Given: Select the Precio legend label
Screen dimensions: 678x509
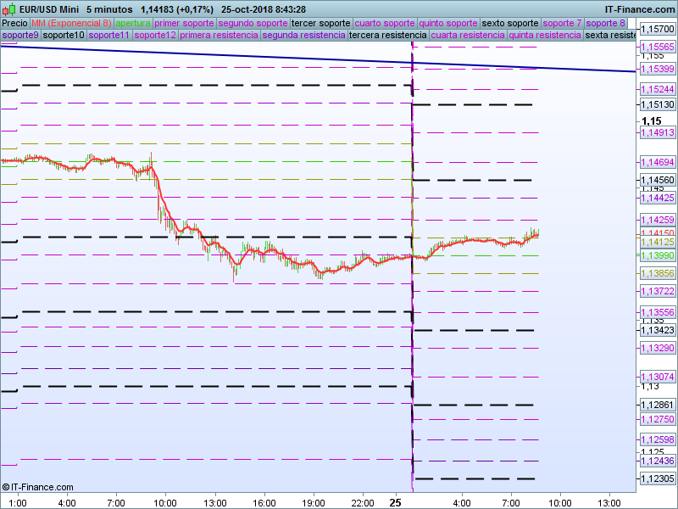Looking at the screenshot, I should pyautogui.click(x=14, y=23).
